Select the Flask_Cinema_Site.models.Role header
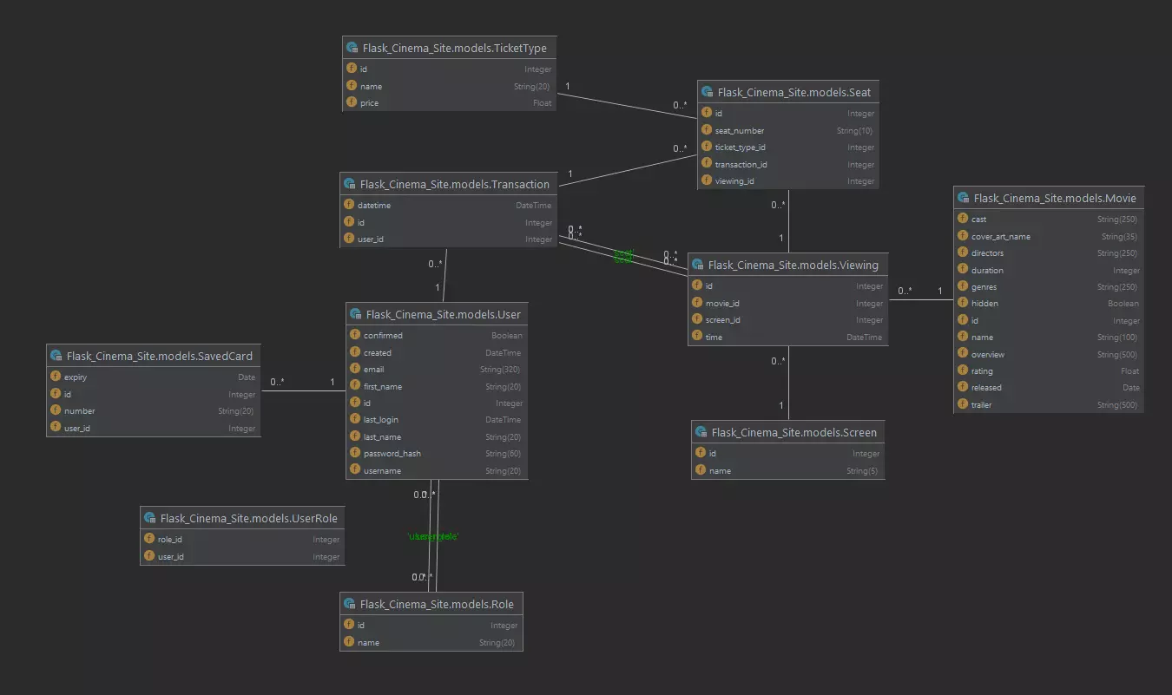The height and width of the screenshot is (695, 1172). 431,604
